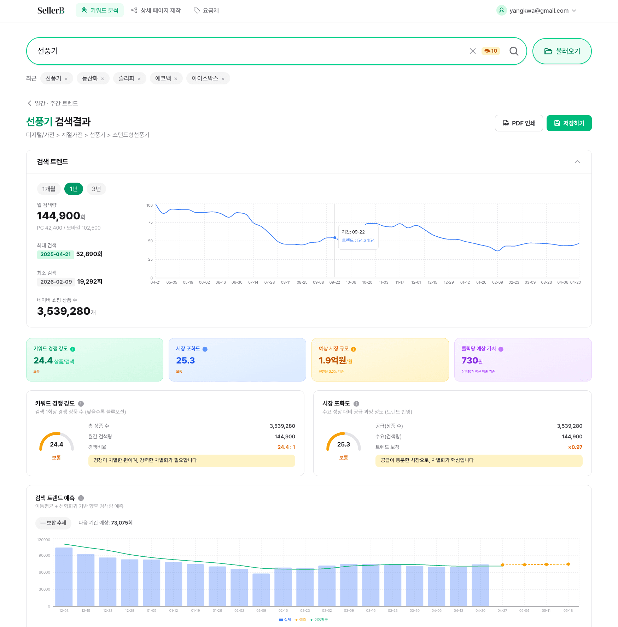The image size is (618, 627).
Task: Clear the search field with X icon
Action: tap(473, 51)
